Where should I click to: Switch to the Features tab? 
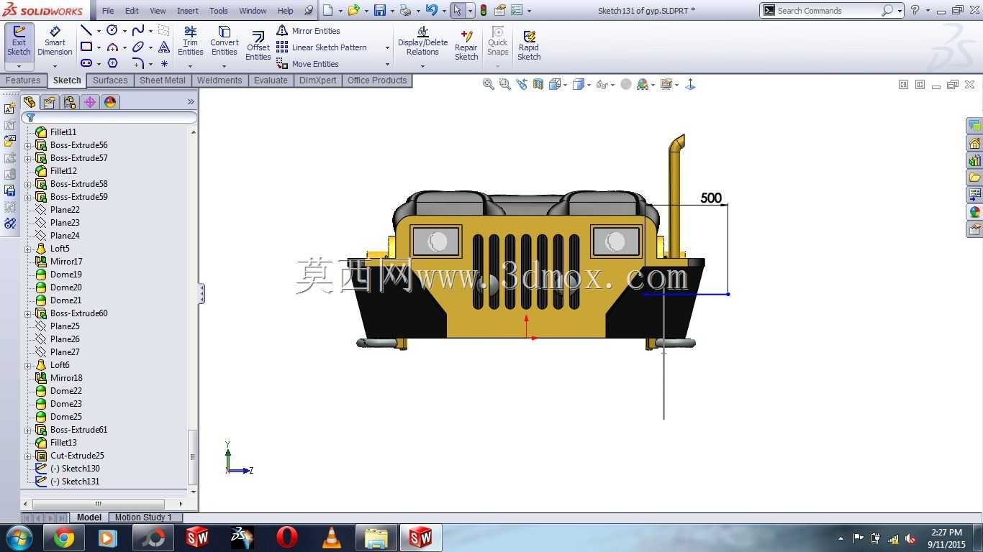tap(24, 80)
